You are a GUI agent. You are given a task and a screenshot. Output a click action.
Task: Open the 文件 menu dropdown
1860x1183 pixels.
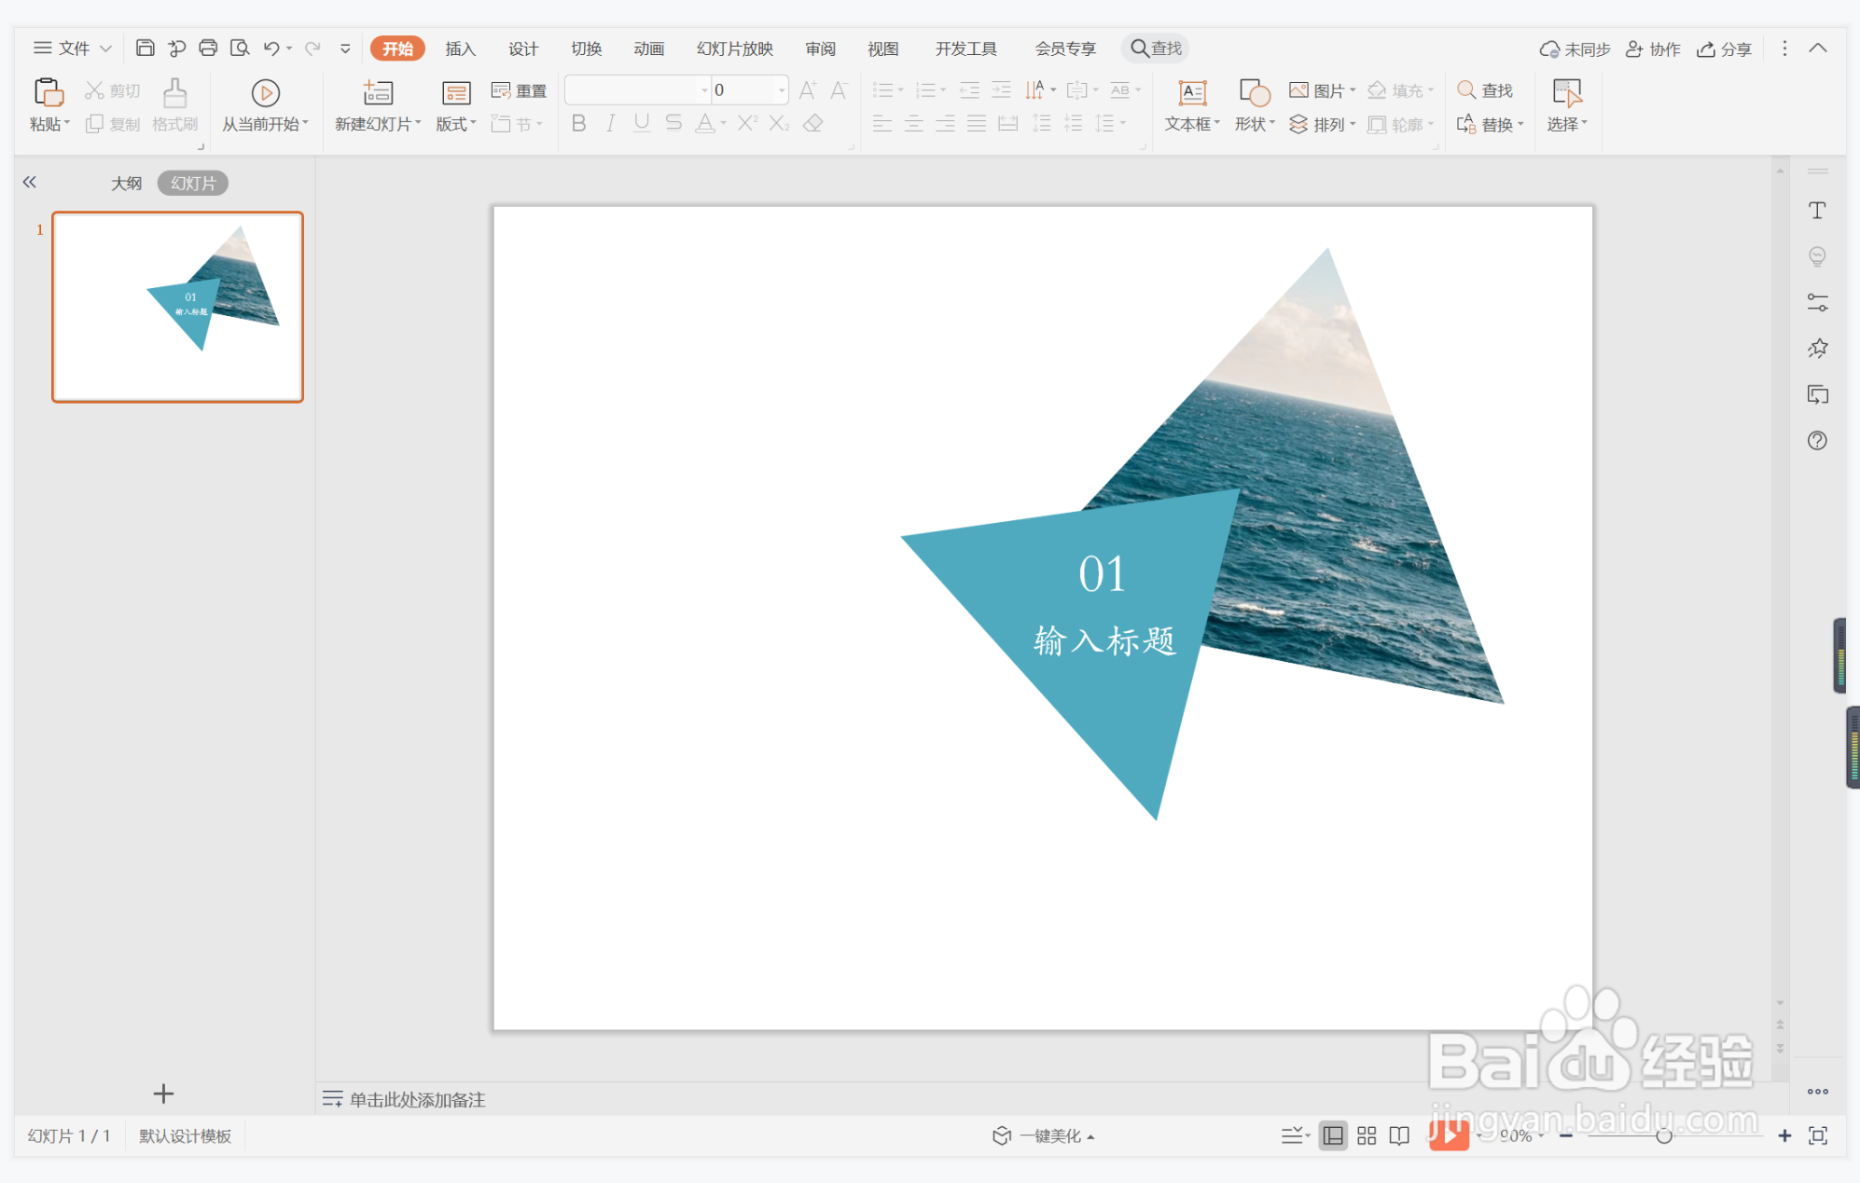click(x=73, y=48)
